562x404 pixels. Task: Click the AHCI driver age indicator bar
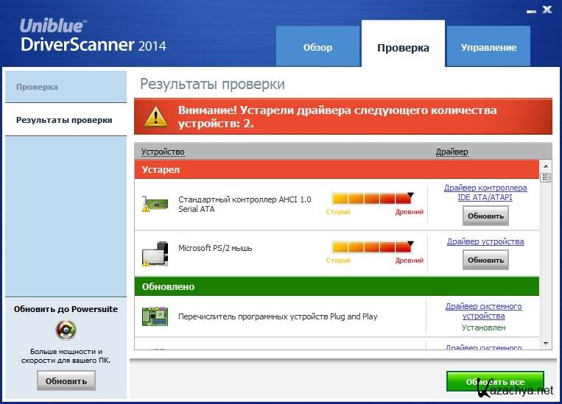[373, 199]
